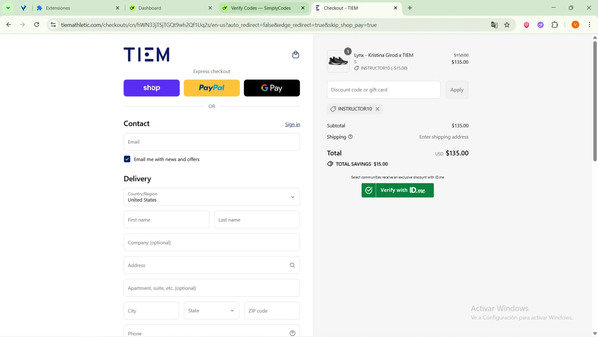
Task: Pay with PayPal express button
Action: pos(212,88)
